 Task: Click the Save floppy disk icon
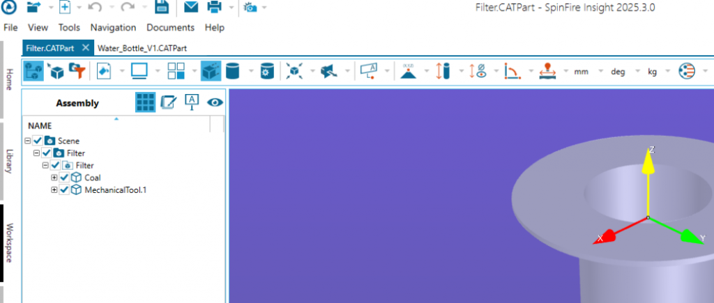click(x=161, y=8)
